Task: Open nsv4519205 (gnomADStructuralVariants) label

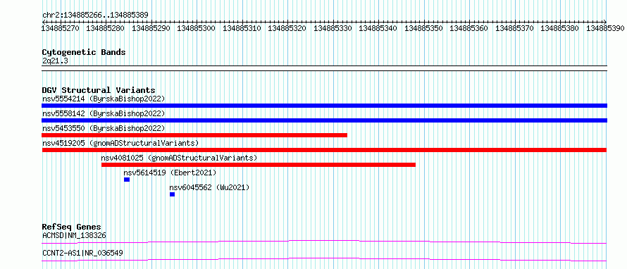Action: click(120, 143)
